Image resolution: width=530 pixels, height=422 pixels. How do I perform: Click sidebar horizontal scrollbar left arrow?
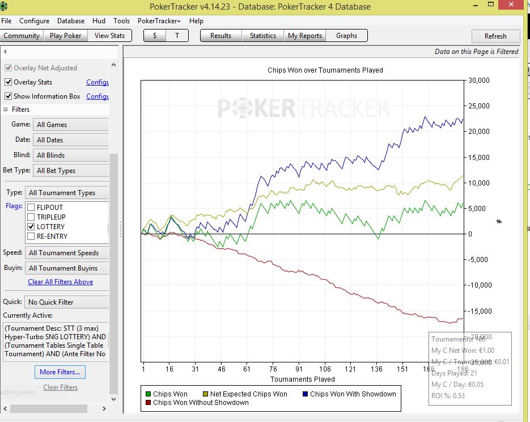5,408
